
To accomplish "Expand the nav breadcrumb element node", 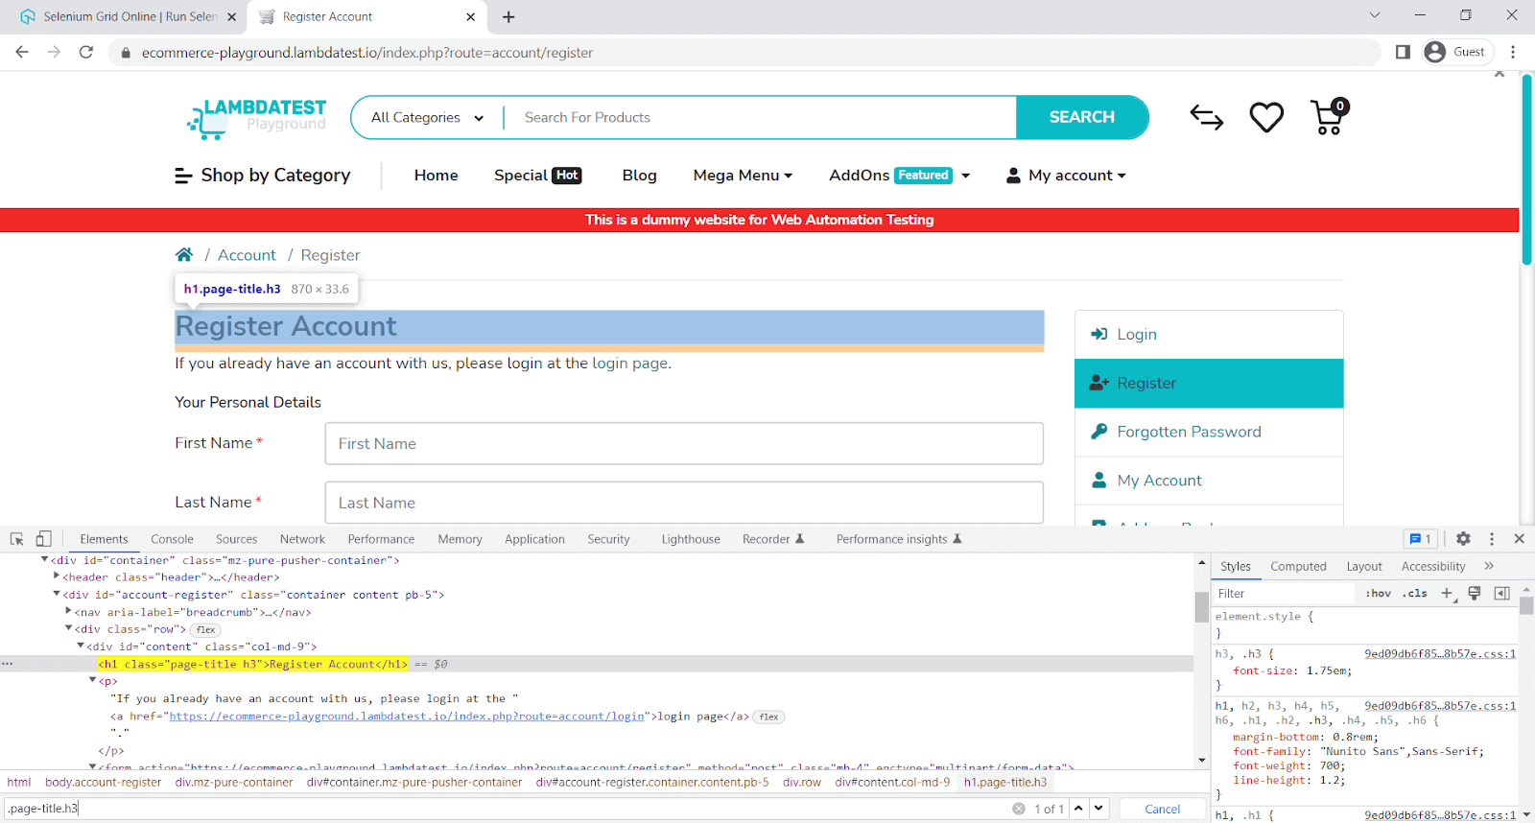I will pos(68,611).
